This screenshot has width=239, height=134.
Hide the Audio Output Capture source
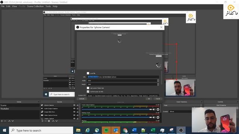74,108
